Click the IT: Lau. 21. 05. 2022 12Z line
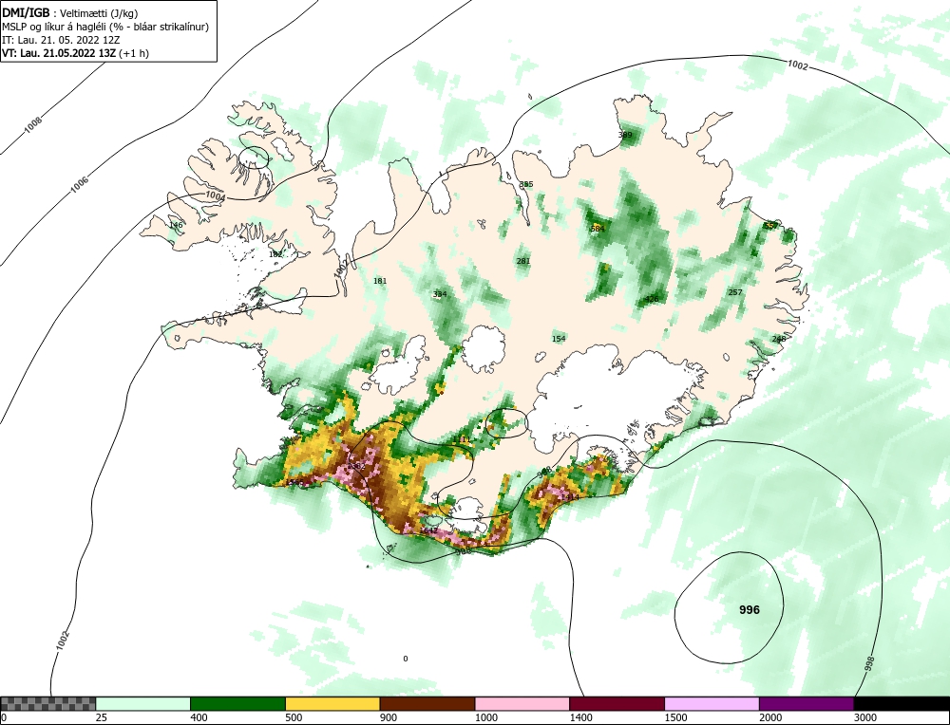 pos(61,40)
